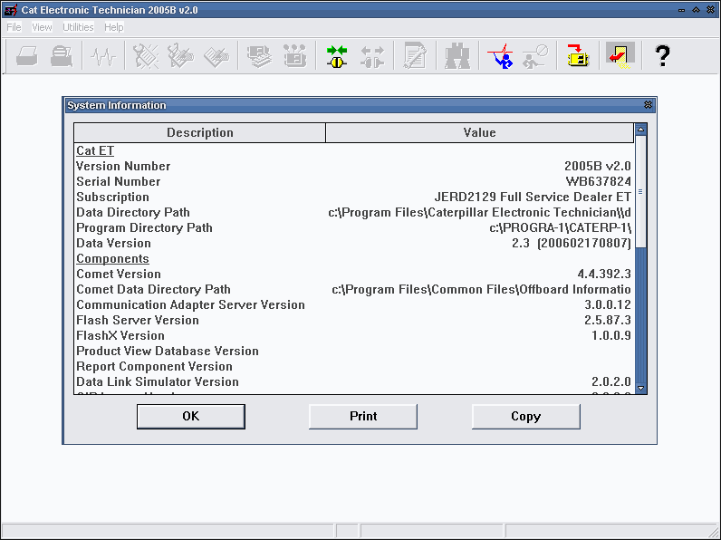Click the red checkmark toolbar icon
The height and width of the screenshot is (540, 721).
[620, 55]
